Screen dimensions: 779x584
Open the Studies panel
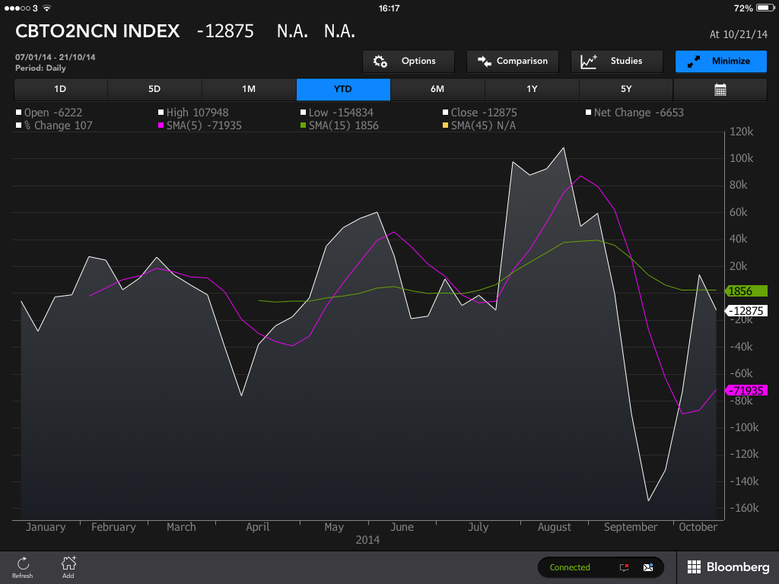pyautogui.click(x=616, y=62)
